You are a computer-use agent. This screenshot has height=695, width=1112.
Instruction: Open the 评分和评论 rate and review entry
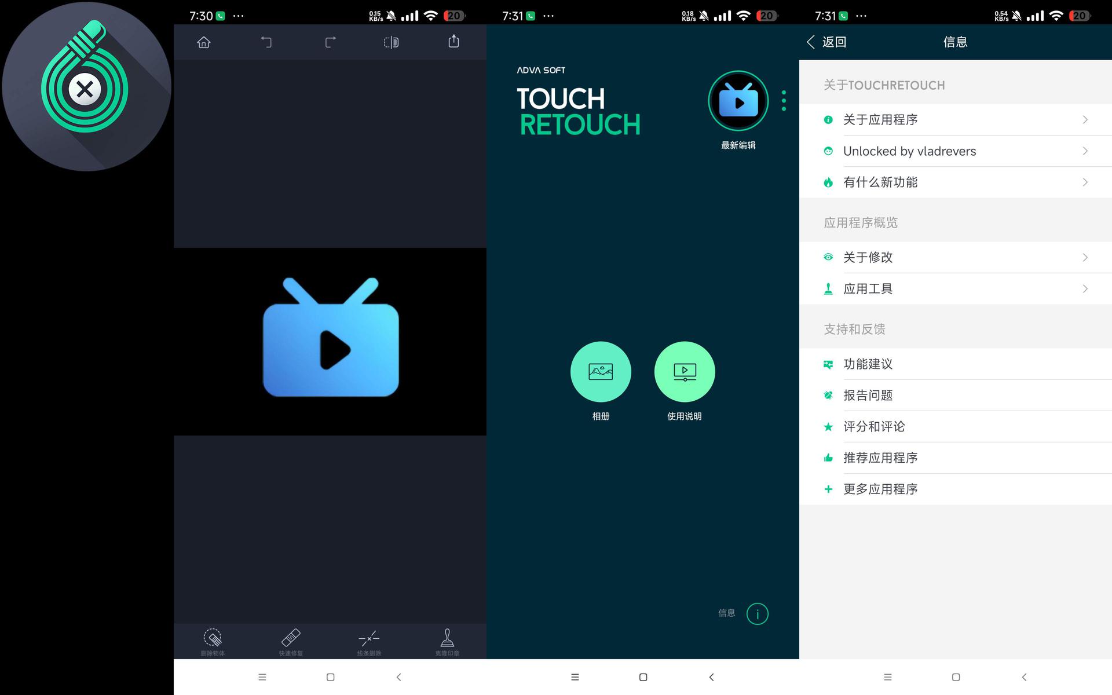click(x=956, y=427)
